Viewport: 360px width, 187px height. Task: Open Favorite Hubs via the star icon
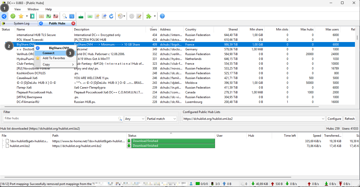21,16
